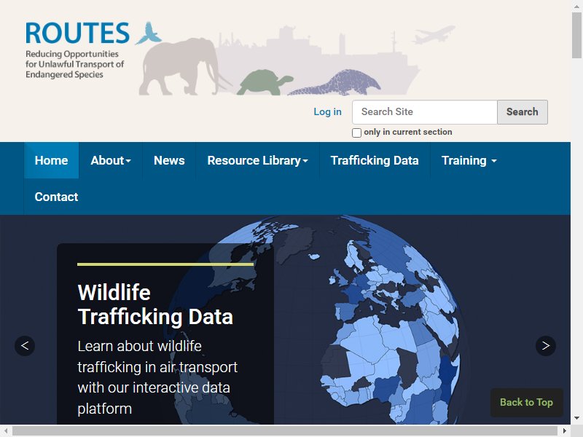The image size is (583, 437).
Task: Click the slide description about air transport
Action: click(157, 377)
